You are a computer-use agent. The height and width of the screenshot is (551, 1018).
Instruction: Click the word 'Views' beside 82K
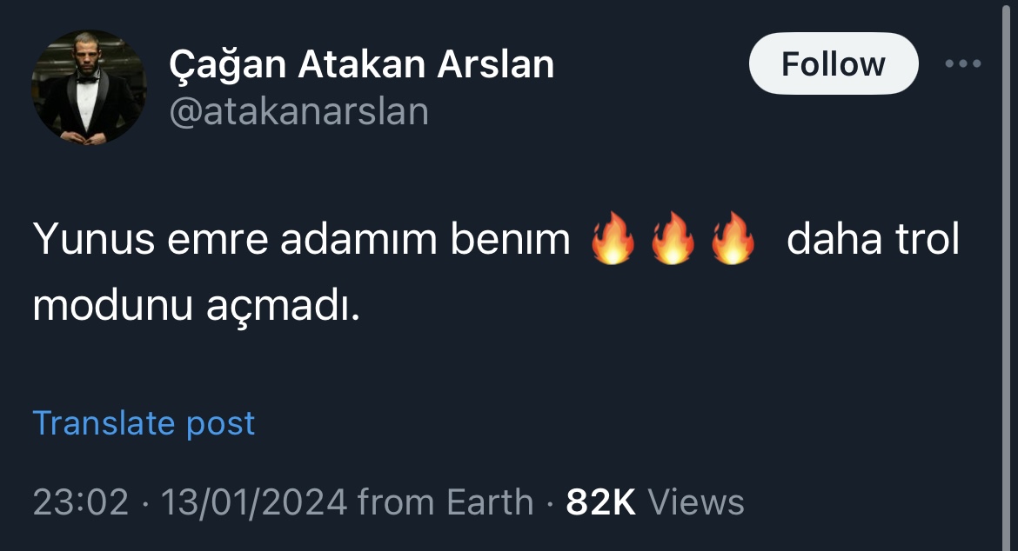click(x=696, y=501)
